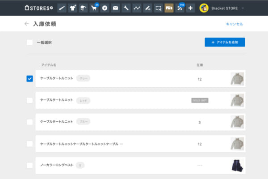This screenshot has width=268, height=179.
Task: Click the Bracket STORE avatar icon
Action: click(x=204, y=8)
